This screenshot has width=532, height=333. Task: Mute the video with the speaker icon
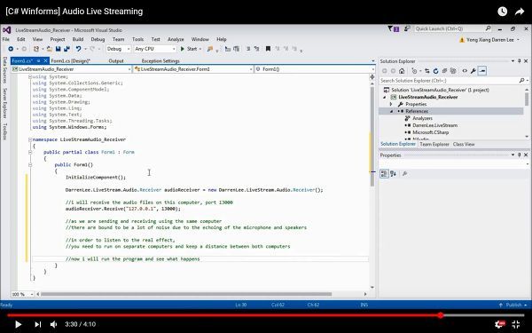[x=53, y=324]
